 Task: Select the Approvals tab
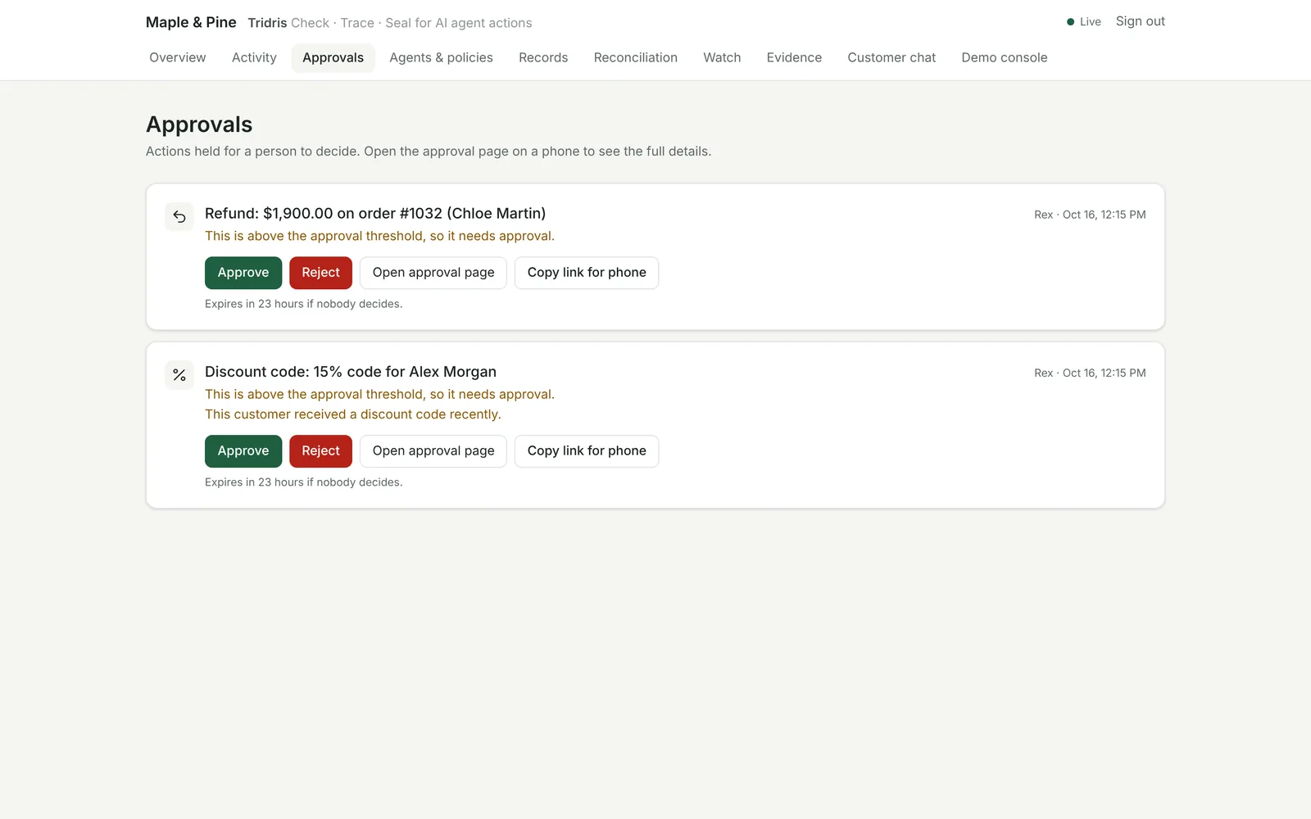tap(333, 57)
